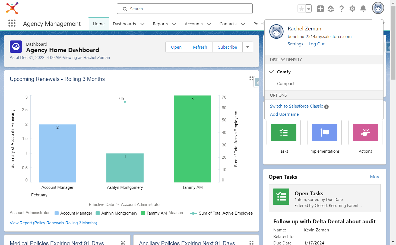
Task: Expand the Upcoming Renewals chart
Action: pos(251,78)
